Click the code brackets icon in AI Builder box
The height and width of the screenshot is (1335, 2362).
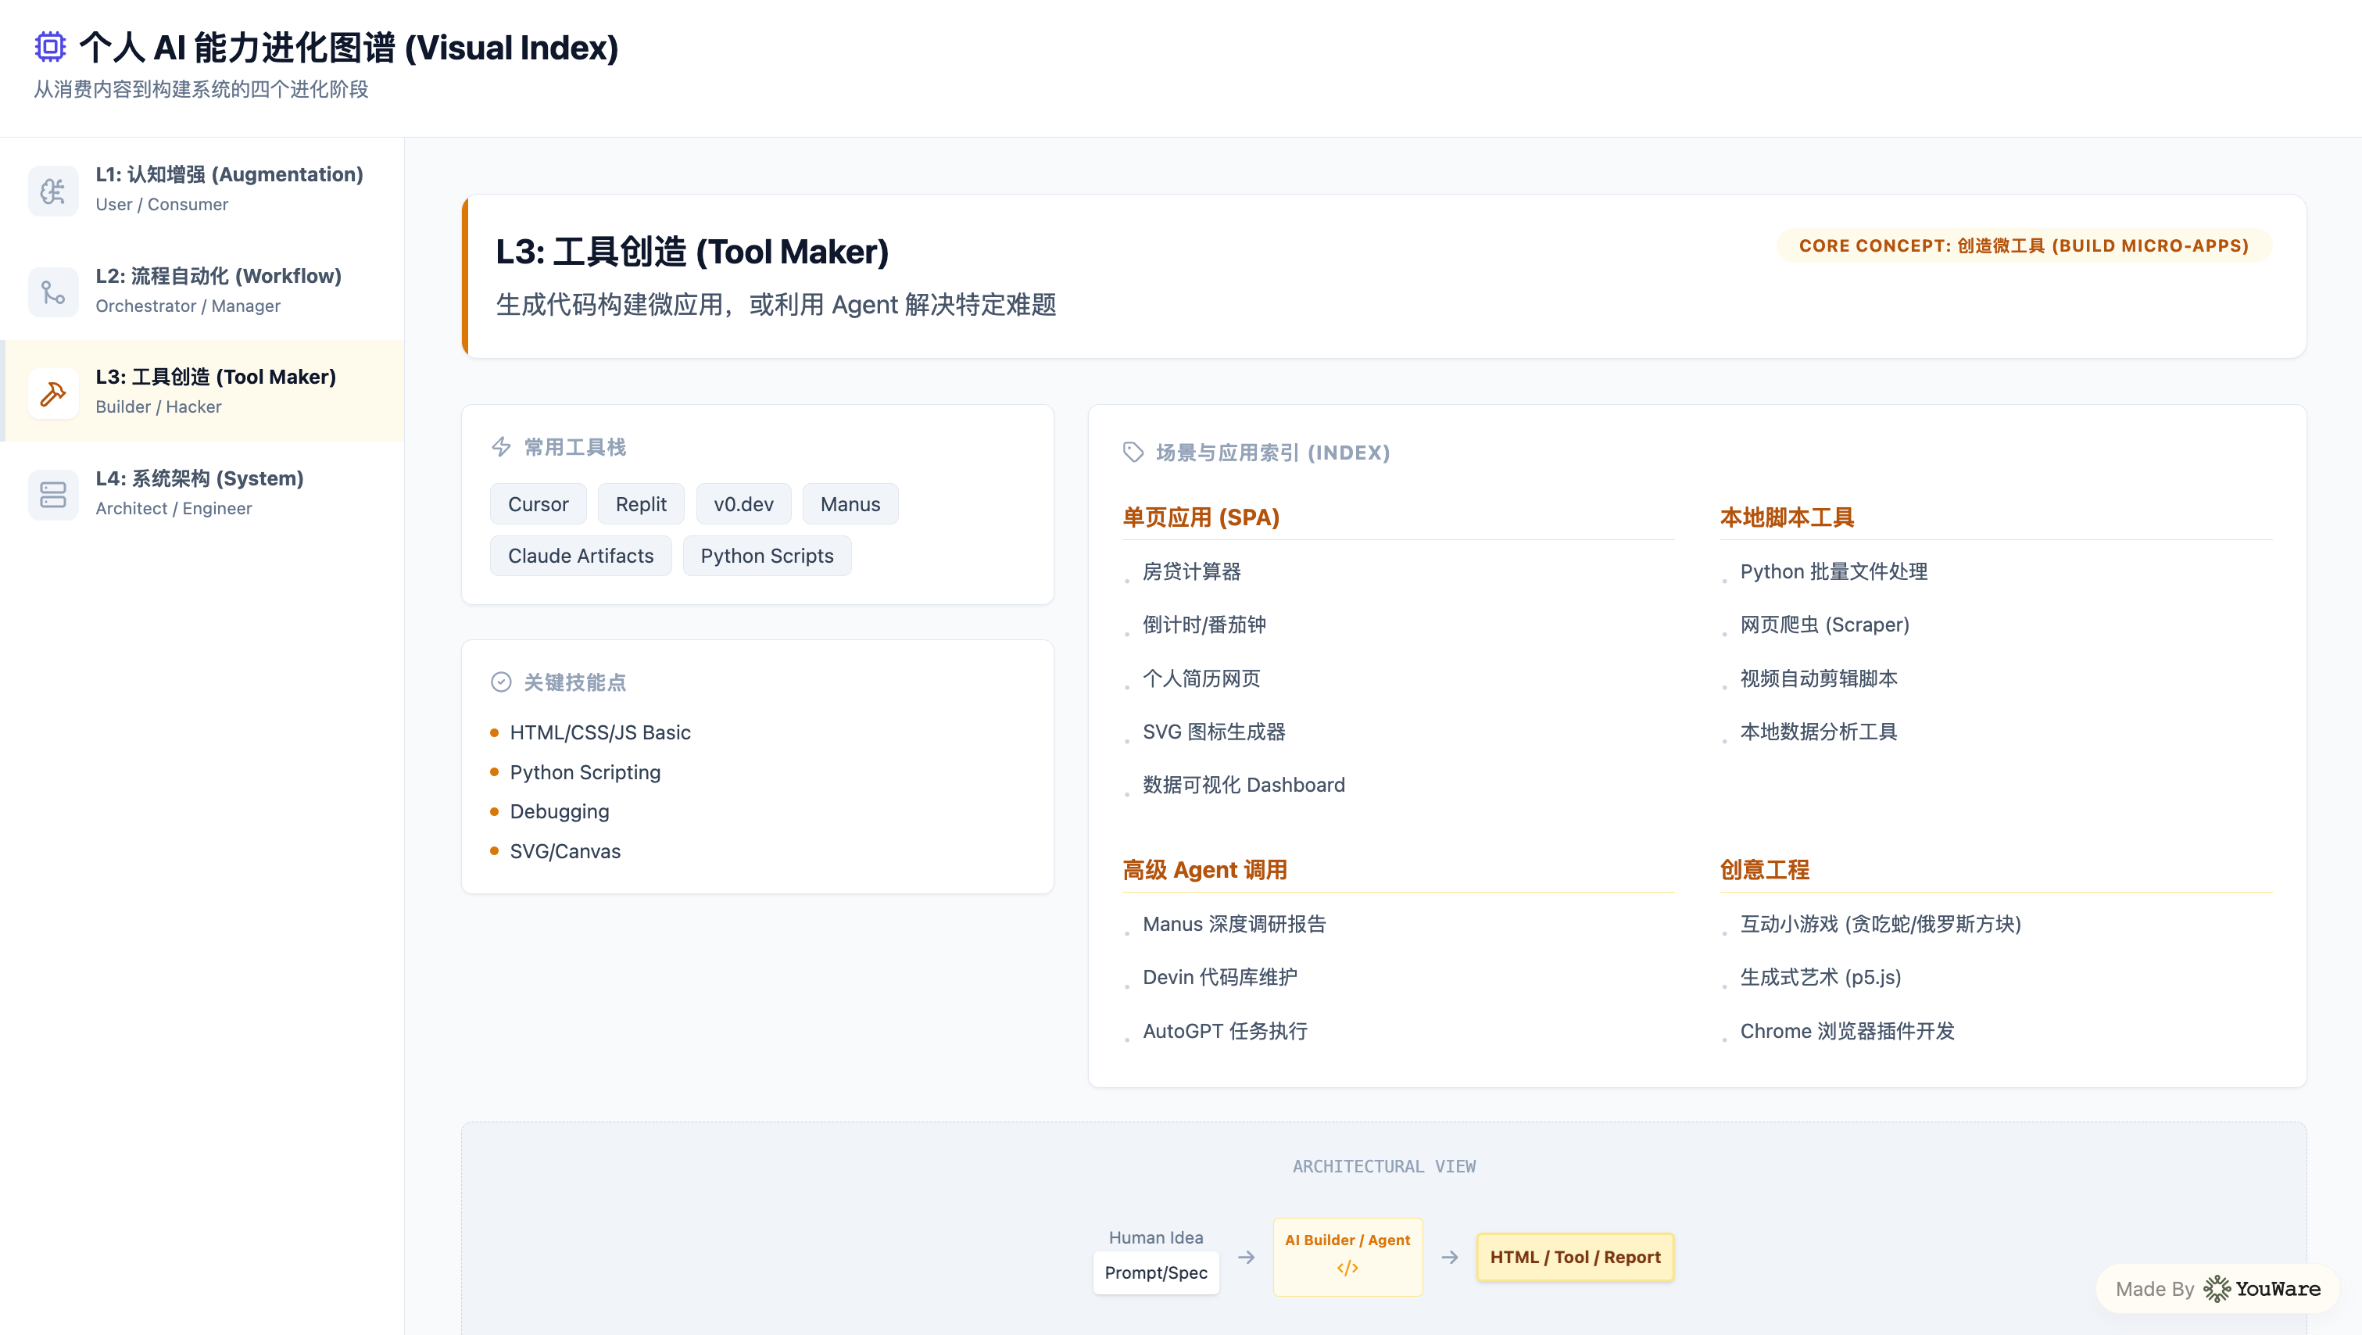point(1347,1269)
